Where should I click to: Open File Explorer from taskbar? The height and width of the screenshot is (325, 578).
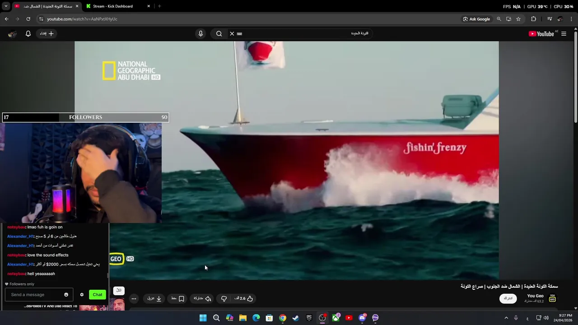[243, 318]
